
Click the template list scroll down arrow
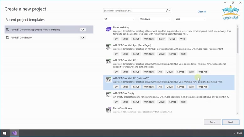click(237, 113)
